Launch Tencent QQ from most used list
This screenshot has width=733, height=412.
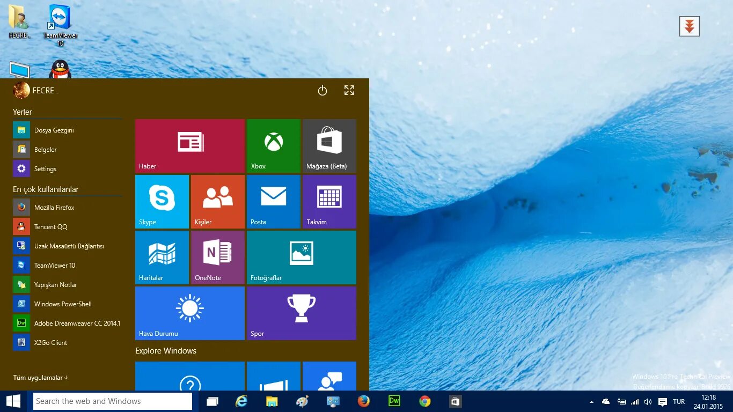68,227
